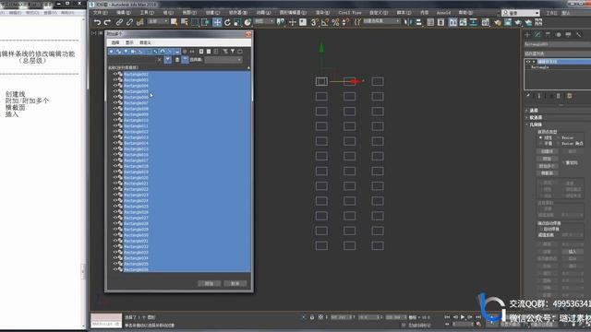Click the 附加多个 button in panel

pyautogui.click(x=547, y=166)
